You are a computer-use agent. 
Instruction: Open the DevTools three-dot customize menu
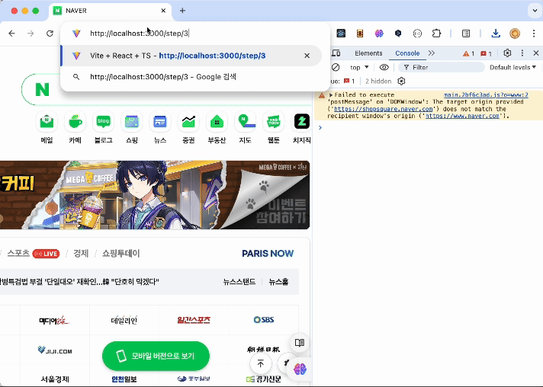coord(522,53)
